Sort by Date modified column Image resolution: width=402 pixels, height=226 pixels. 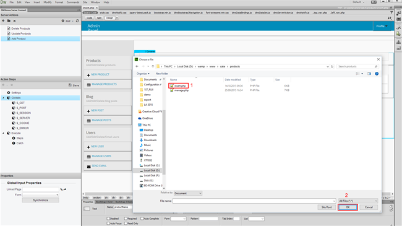coord(233,80)
